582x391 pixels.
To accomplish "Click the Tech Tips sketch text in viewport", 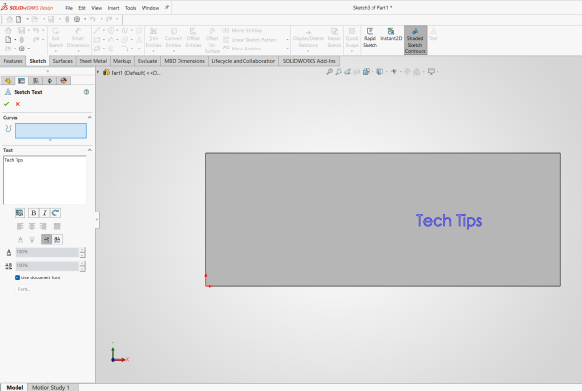I will coord(449,221).
